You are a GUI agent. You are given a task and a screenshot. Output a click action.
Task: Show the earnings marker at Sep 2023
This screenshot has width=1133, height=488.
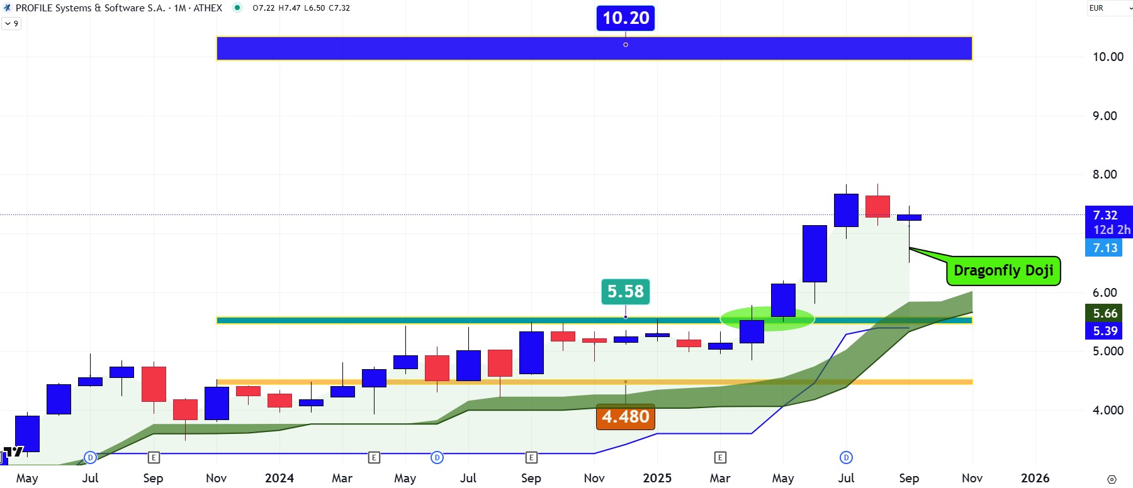pos(153,457)
